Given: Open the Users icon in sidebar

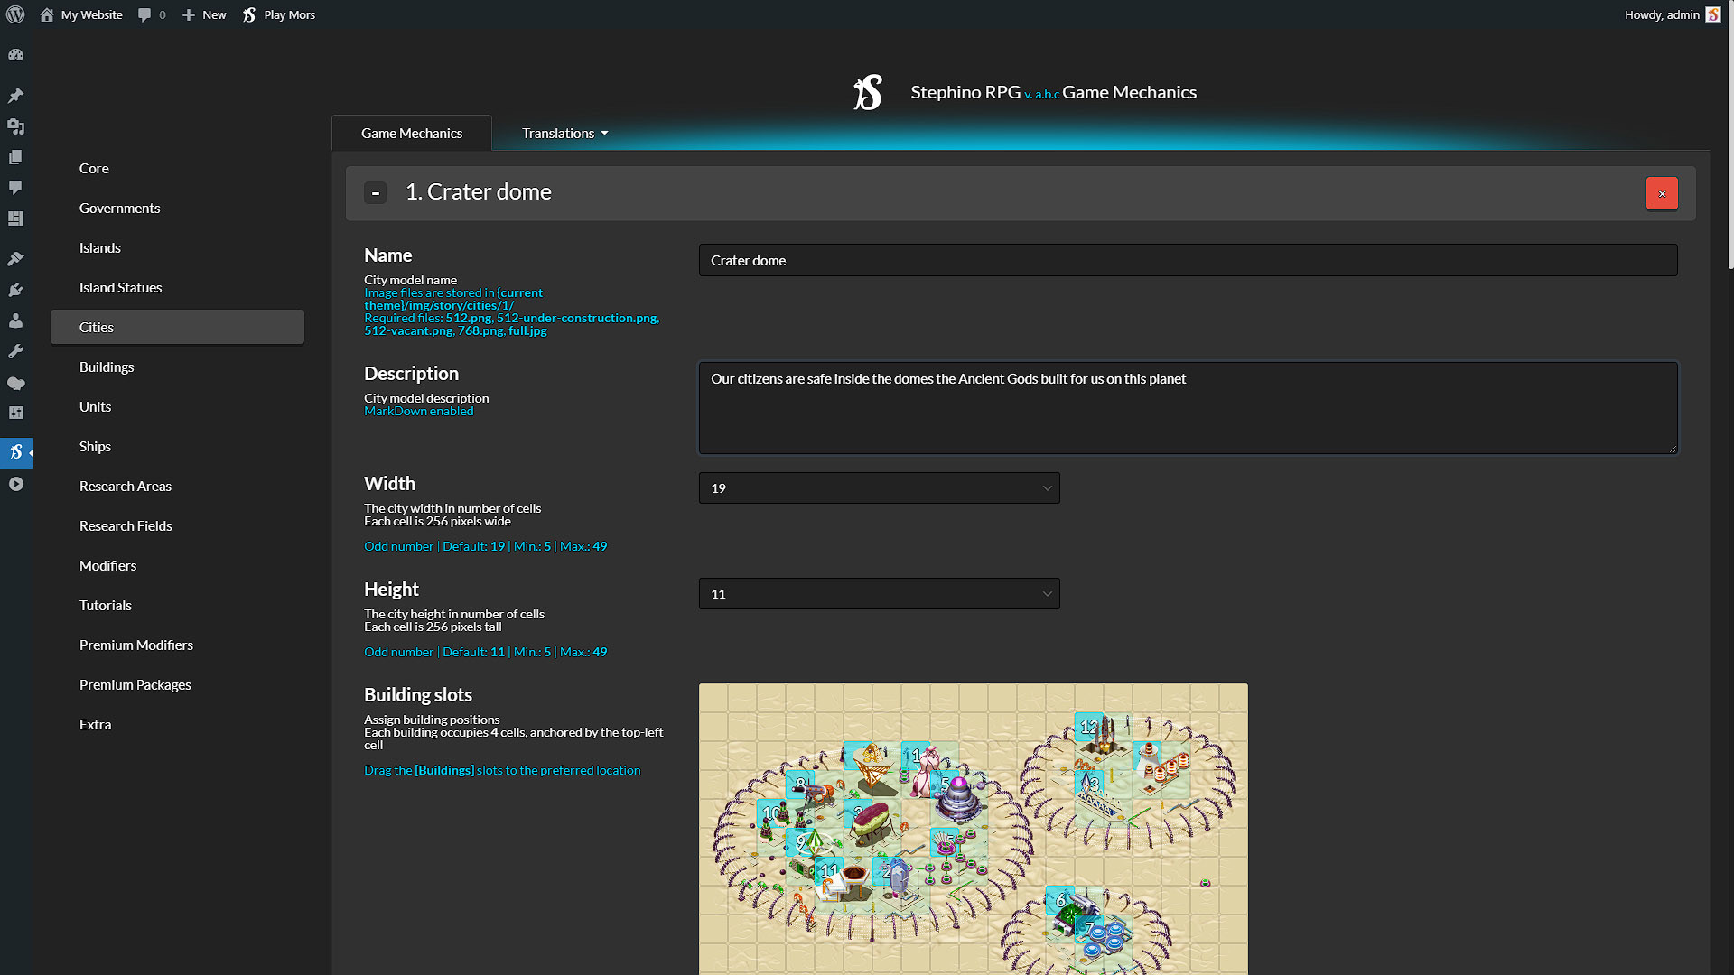Looking at the screenshot, I should 15,320.
